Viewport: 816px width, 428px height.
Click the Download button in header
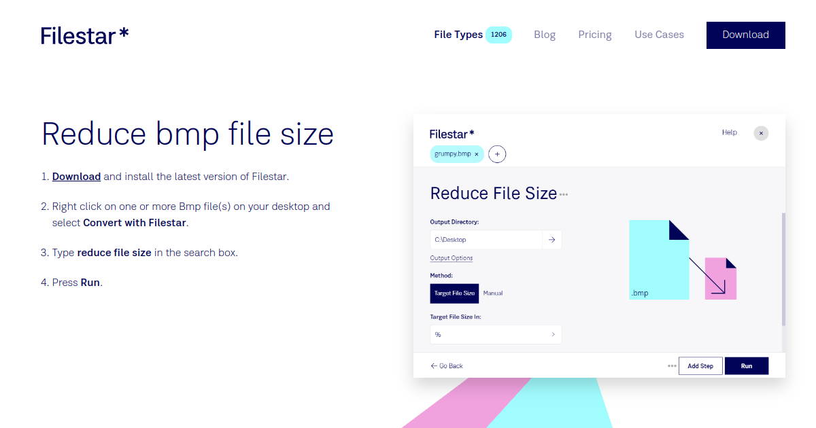click(745, 35)
